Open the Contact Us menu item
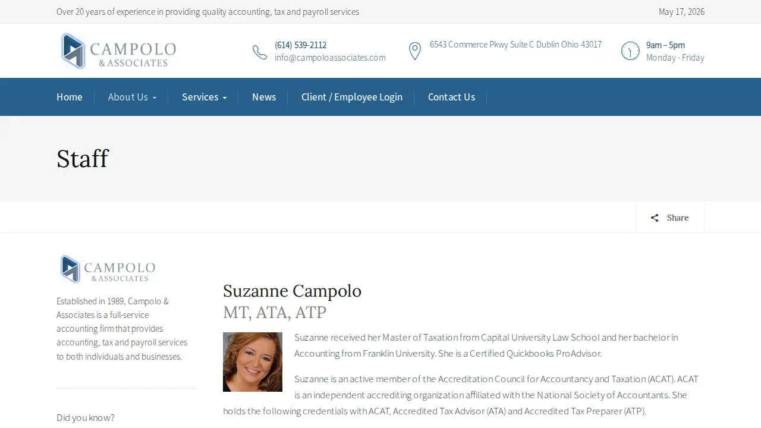Screen dimensions: 761x428 451,97
